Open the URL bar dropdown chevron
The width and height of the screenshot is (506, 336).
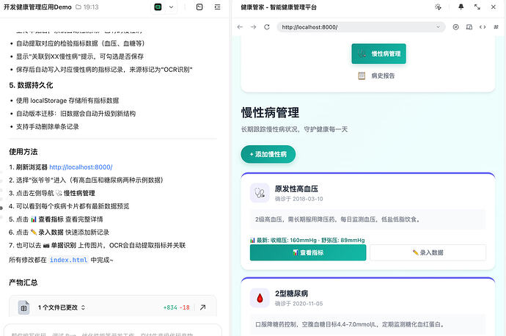438,27
